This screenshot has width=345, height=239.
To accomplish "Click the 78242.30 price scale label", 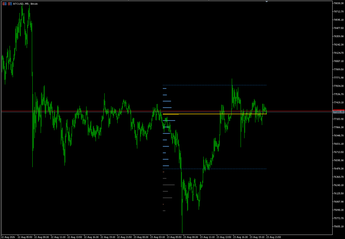I will 339,44.
